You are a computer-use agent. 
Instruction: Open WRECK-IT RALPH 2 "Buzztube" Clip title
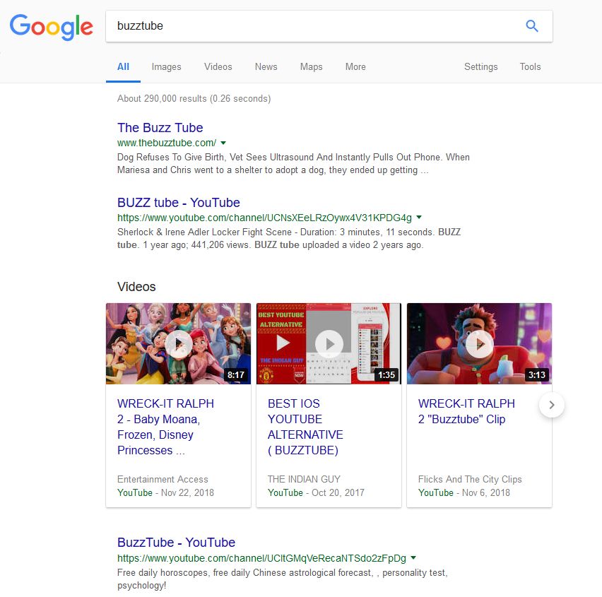(466, 411)
